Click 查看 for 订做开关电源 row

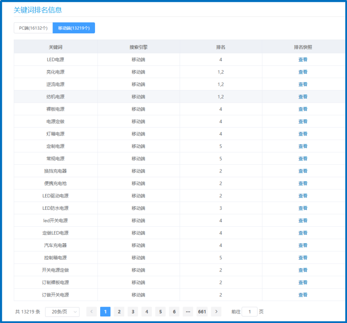[x=303, y=295]
